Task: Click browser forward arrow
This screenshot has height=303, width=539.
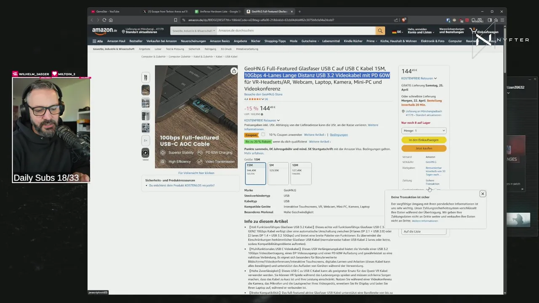Action: [x=98, y=20]
